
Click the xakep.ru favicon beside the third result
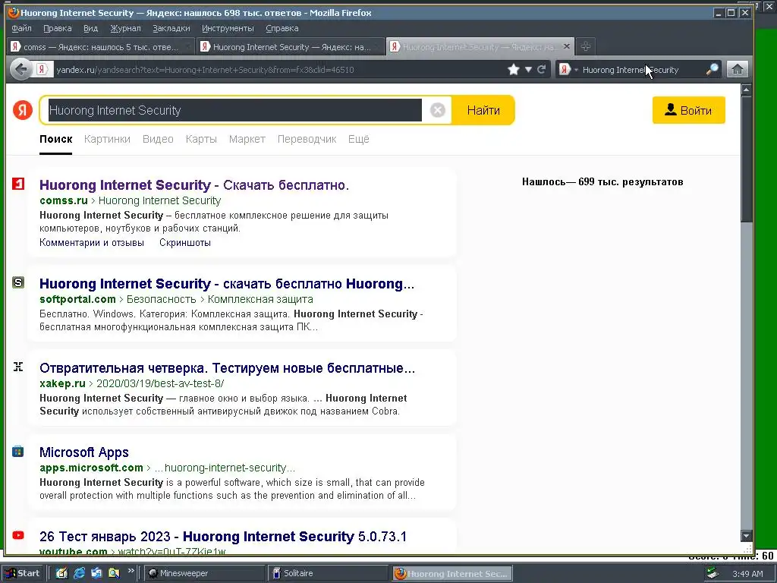pyautogui.click(x=18, y=367)
